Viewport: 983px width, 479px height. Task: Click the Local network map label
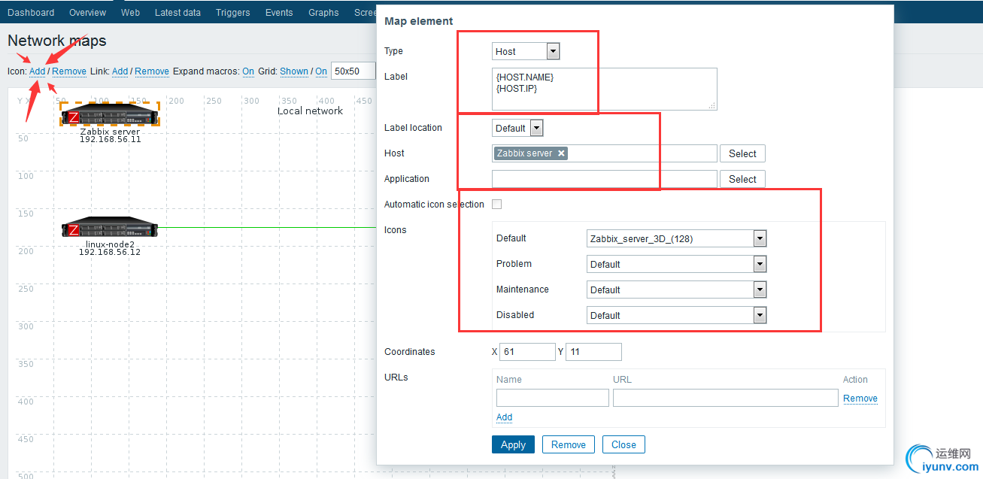tap(310, 111)
